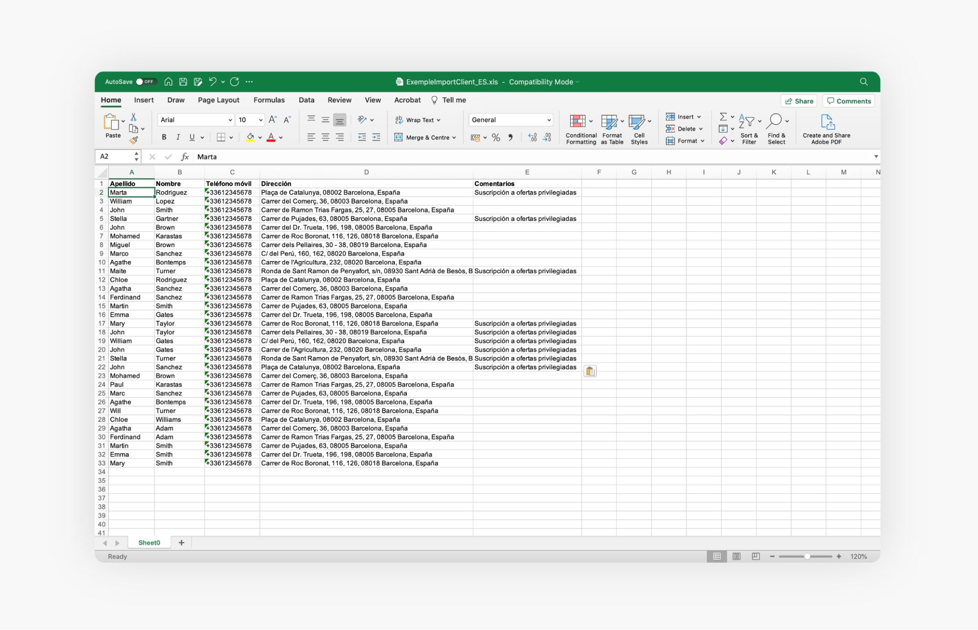Open the search magnifier in title bar
This screenshot has width=978, height=630.
863,82
